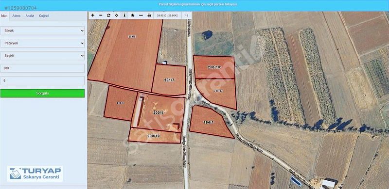389x189 pixels.
Task: Click the refresh map icon
Action: (108, 16)
